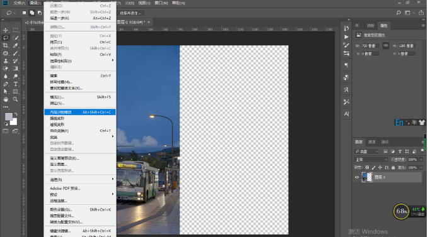Open workspace switcher dropdown
The image size is (428, 237).
[409, 13]
